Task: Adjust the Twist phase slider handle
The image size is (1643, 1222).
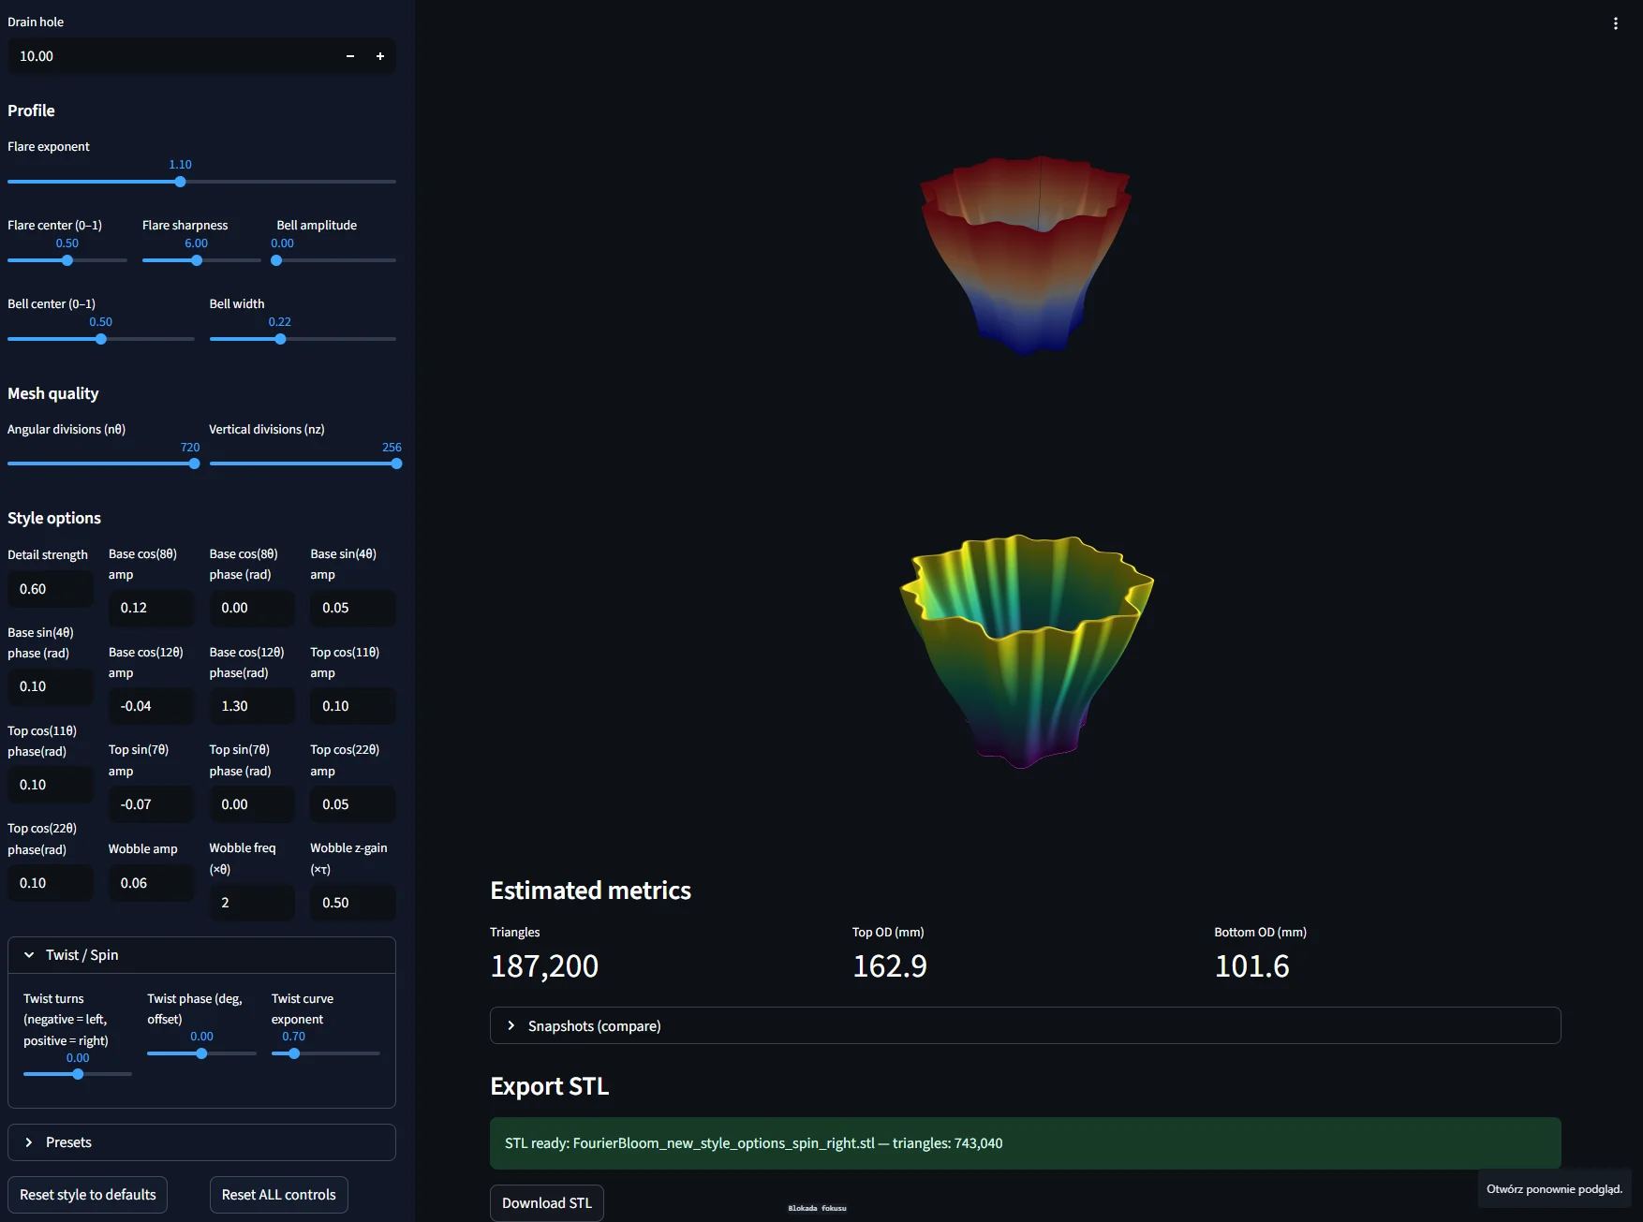Action: coord(201,1053)
